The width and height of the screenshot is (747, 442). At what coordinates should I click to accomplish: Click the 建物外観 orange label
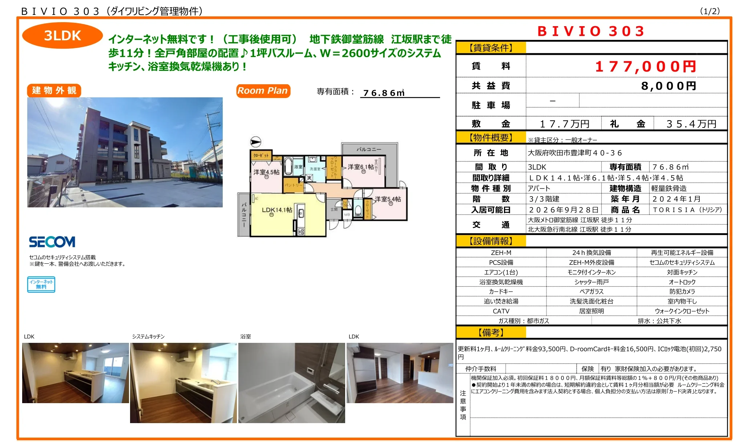(x=54, y=90)
